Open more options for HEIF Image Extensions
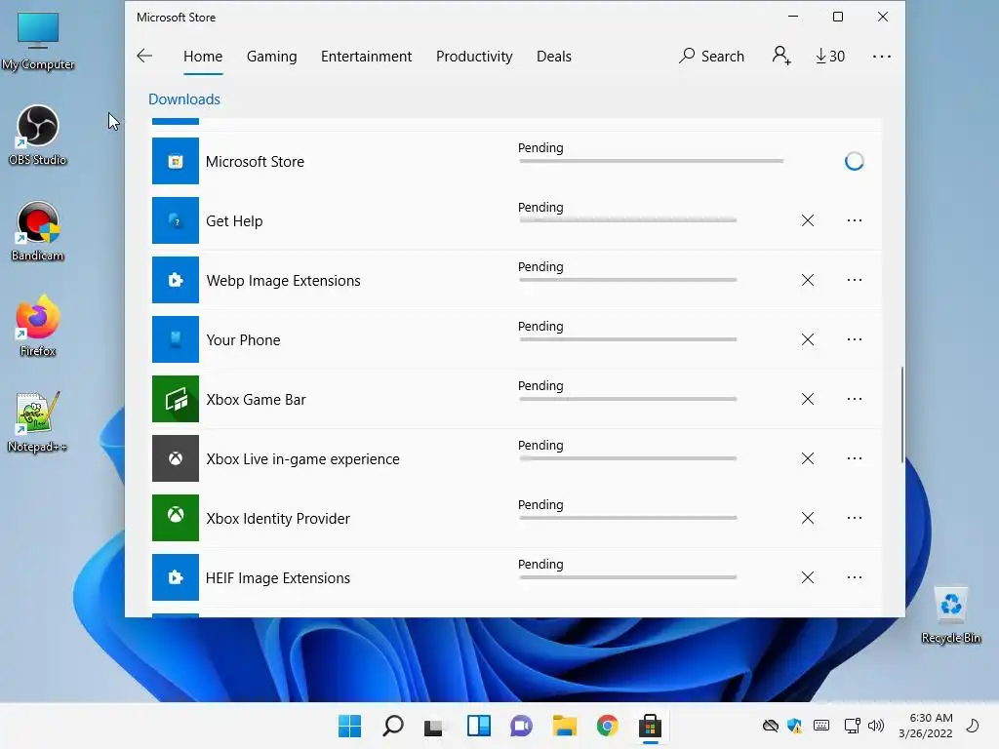Viewport: 999px width, 749px height. 855,577
